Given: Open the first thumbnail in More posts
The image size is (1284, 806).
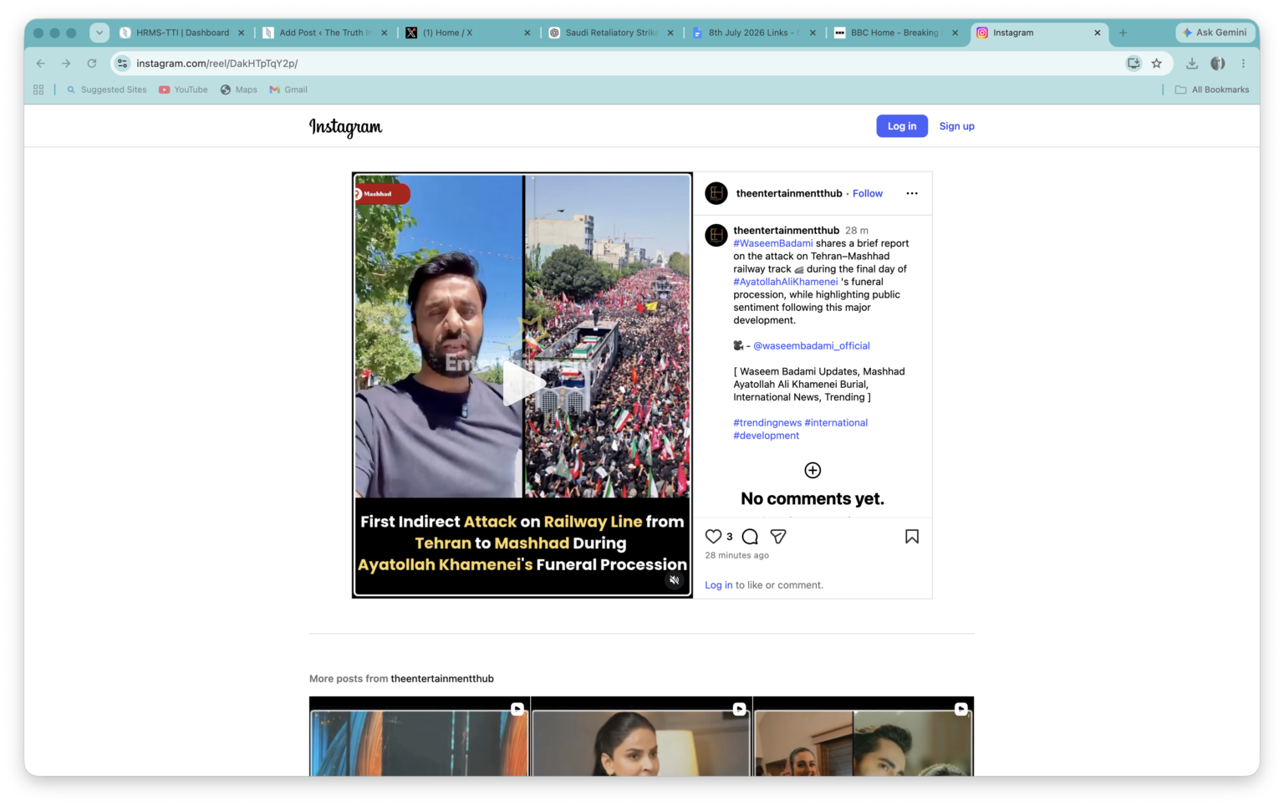Looking at the screenshot, I should pyautogui.click(x=419, y=737).
